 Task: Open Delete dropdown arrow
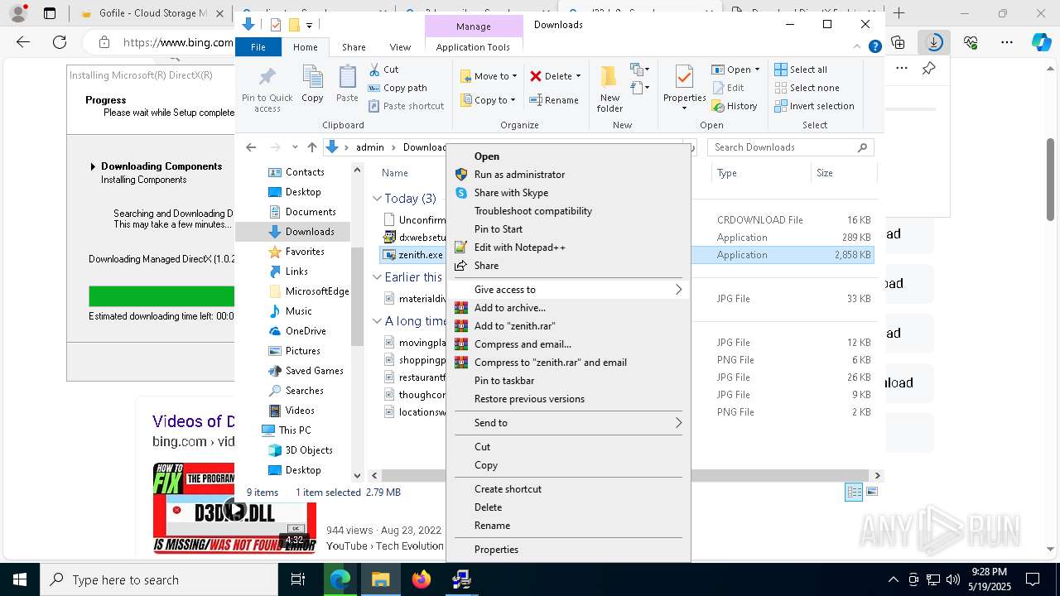tap(578, 76)
